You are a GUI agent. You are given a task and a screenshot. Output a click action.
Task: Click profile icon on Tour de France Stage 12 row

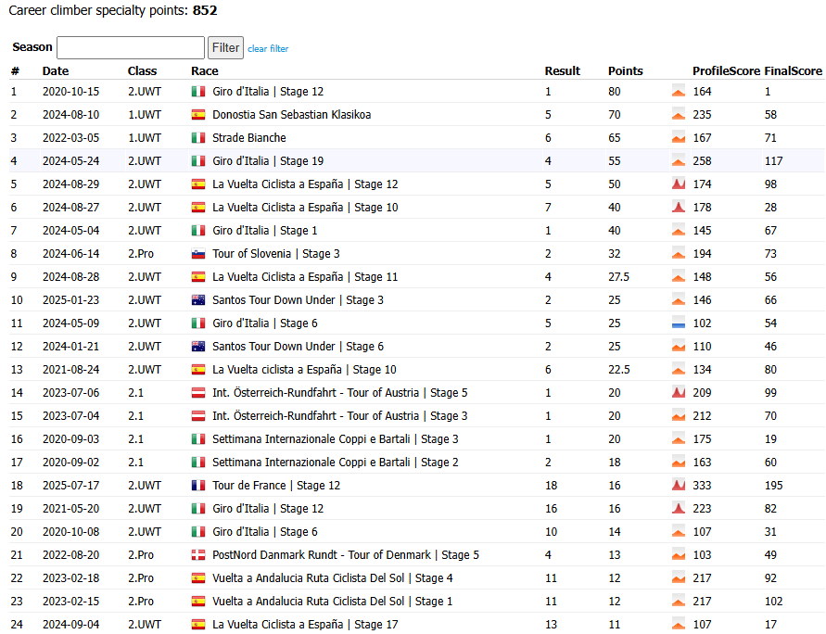tap(679, 485)
